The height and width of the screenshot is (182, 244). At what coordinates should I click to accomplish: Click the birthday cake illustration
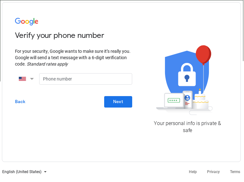(200, 100)
